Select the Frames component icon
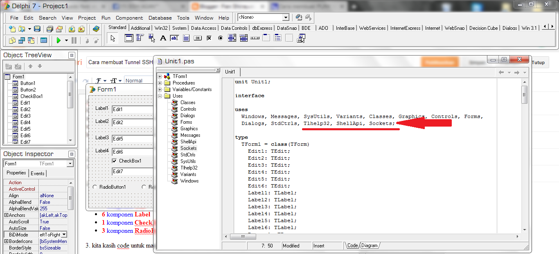 pos(129,38)
